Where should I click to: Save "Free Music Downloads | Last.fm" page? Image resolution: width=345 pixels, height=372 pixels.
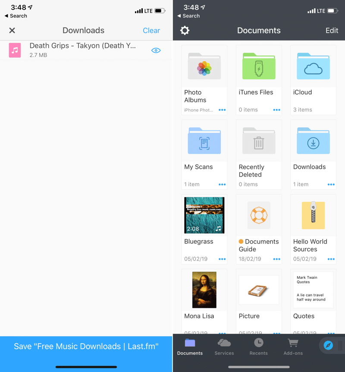[x=86, y=347]
